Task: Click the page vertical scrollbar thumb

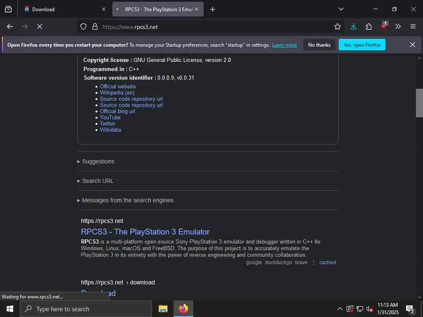Action: tap(419, 103)
